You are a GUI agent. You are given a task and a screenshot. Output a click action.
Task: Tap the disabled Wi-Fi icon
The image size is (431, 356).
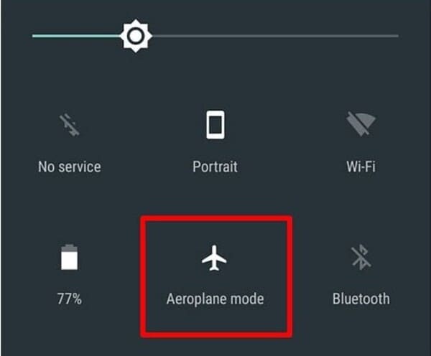[x=361, y=123]
